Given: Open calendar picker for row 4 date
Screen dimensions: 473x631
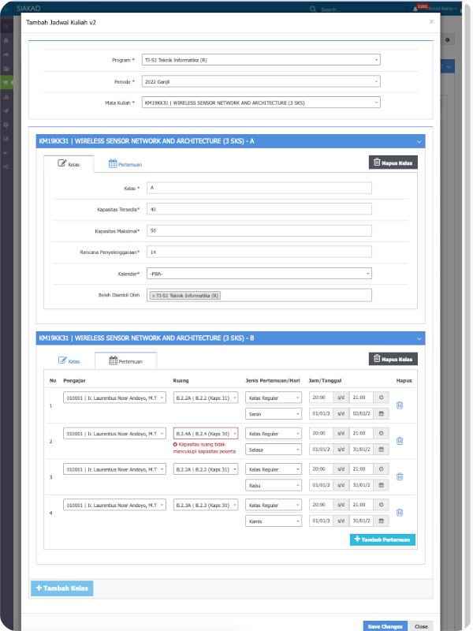Looking at the screenshot, I should [382, 521].
